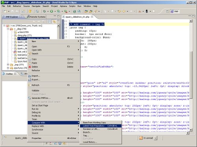Select a.html 2789 in the tree

[23, 32]
